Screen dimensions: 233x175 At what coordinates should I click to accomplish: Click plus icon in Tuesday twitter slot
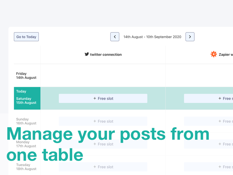click(x=95, y=167)
